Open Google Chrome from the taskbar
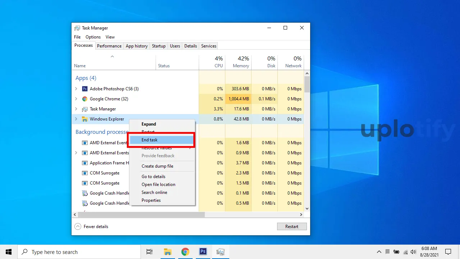Screen dimensions: 460x259 click(185, 252)
